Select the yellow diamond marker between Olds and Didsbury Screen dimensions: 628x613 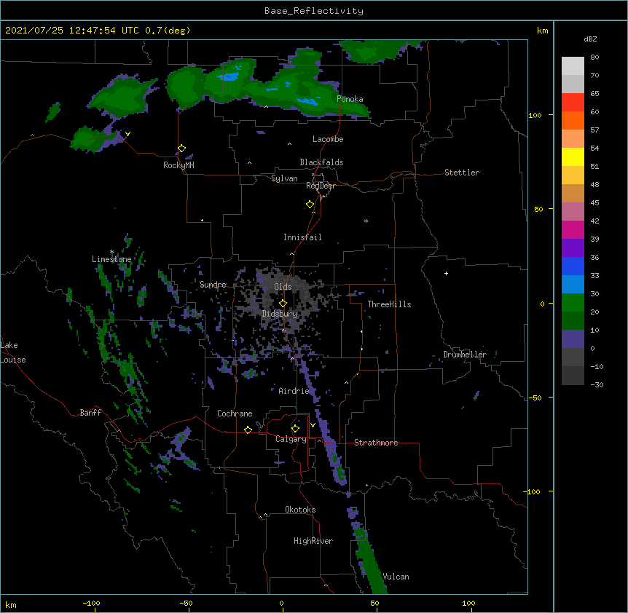(283, 304)
